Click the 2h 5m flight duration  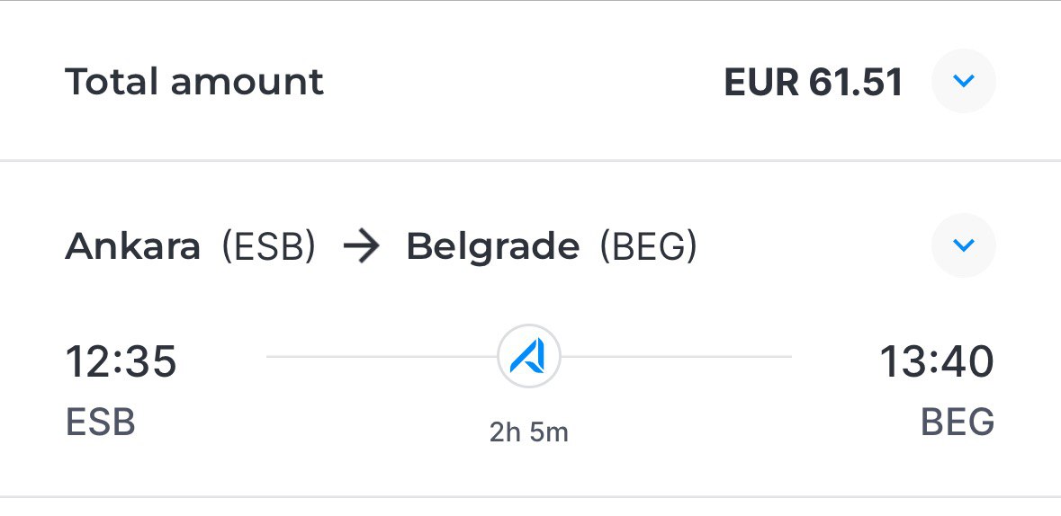pyautogui.click(x=528, y=432)
